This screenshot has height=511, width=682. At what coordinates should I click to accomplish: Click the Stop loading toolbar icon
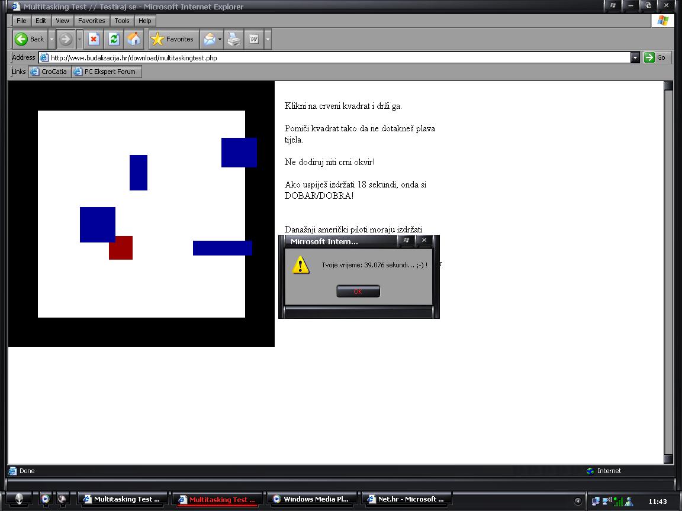(x=94, y=39)
